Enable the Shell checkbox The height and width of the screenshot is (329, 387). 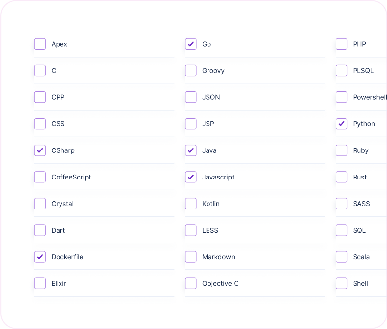[x=342, y=283]
